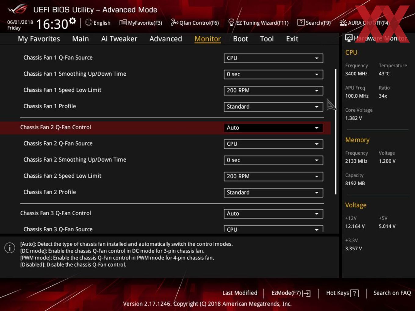Switch to EzMode(F7)
The image size is (415, 311).
[291, 293]
